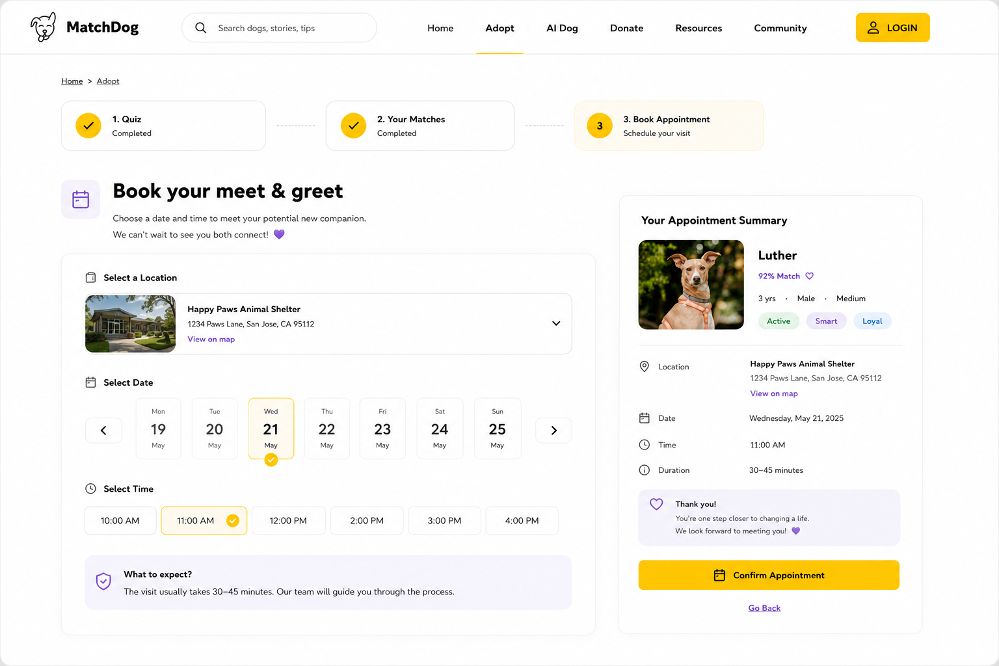The image size is (999, 666).
Task: Click the 2. Your Matches step card
Action: click(x=420, y=126)
